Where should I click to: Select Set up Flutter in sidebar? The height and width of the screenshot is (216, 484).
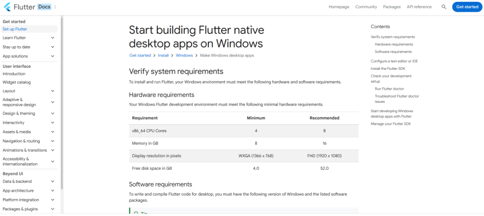[x=29, y=29]
